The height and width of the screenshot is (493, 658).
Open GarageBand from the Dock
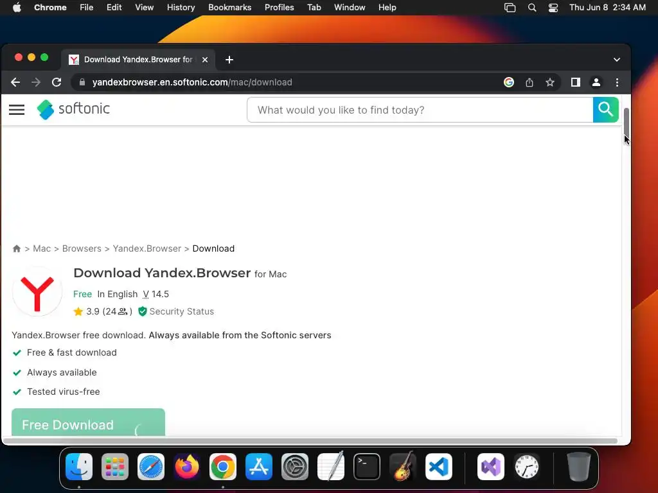[x=403, y=467]
